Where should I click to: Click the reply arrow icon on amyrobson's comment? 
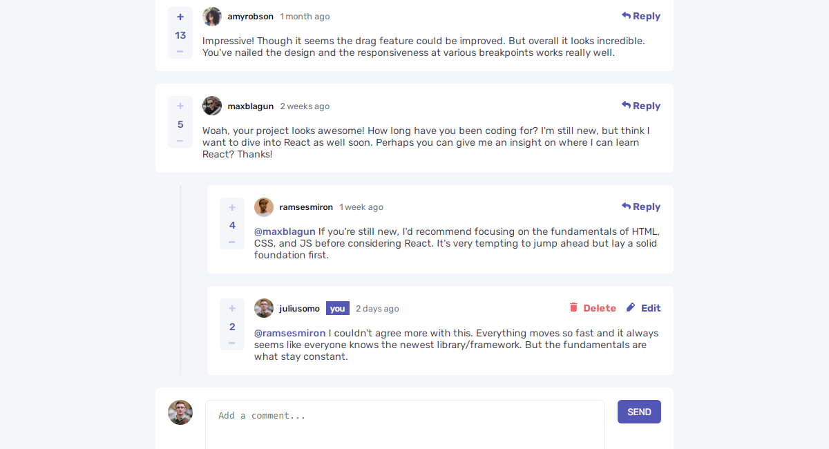(x=626, y=15)
